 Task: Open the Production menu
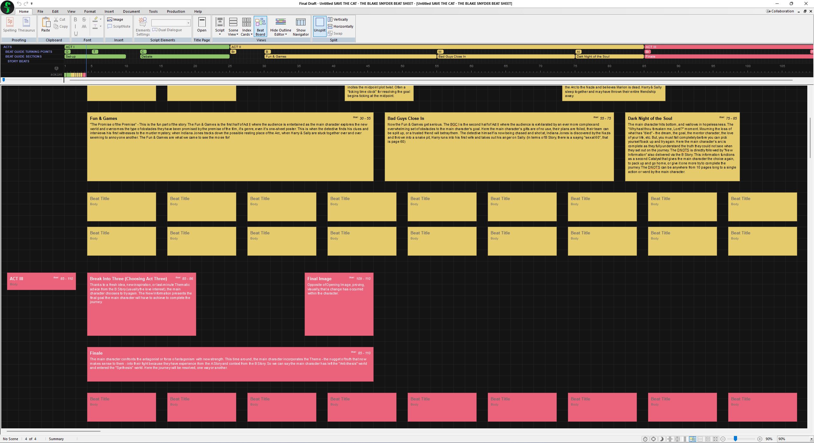pos(176,11)
